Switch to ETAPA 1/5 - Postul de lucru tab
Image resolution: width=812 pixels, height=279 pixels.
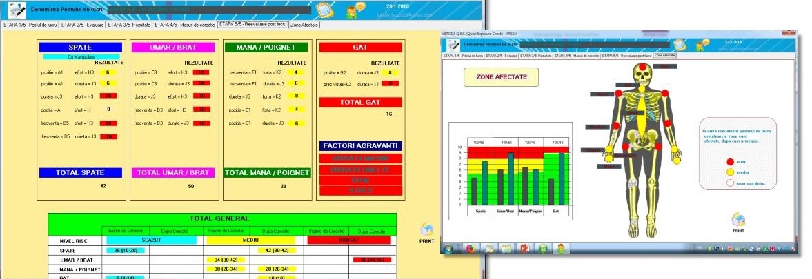(x=30, y=25)
